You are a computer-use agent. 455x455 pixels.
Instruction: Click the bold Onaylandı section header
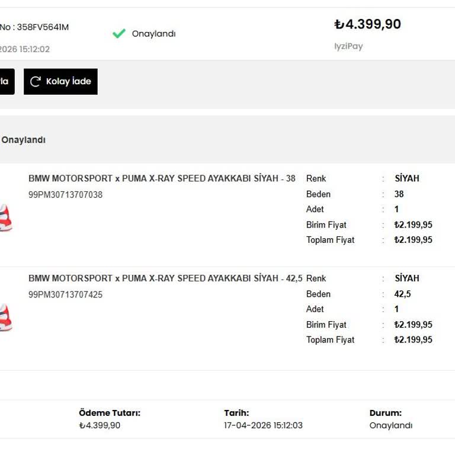(x=24, y=140)
